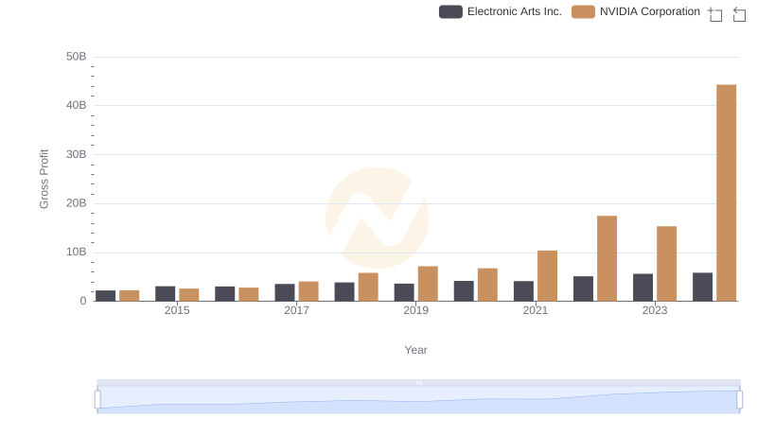Click the tallest NVIDIA bar for 2024

tap(726, 193)
